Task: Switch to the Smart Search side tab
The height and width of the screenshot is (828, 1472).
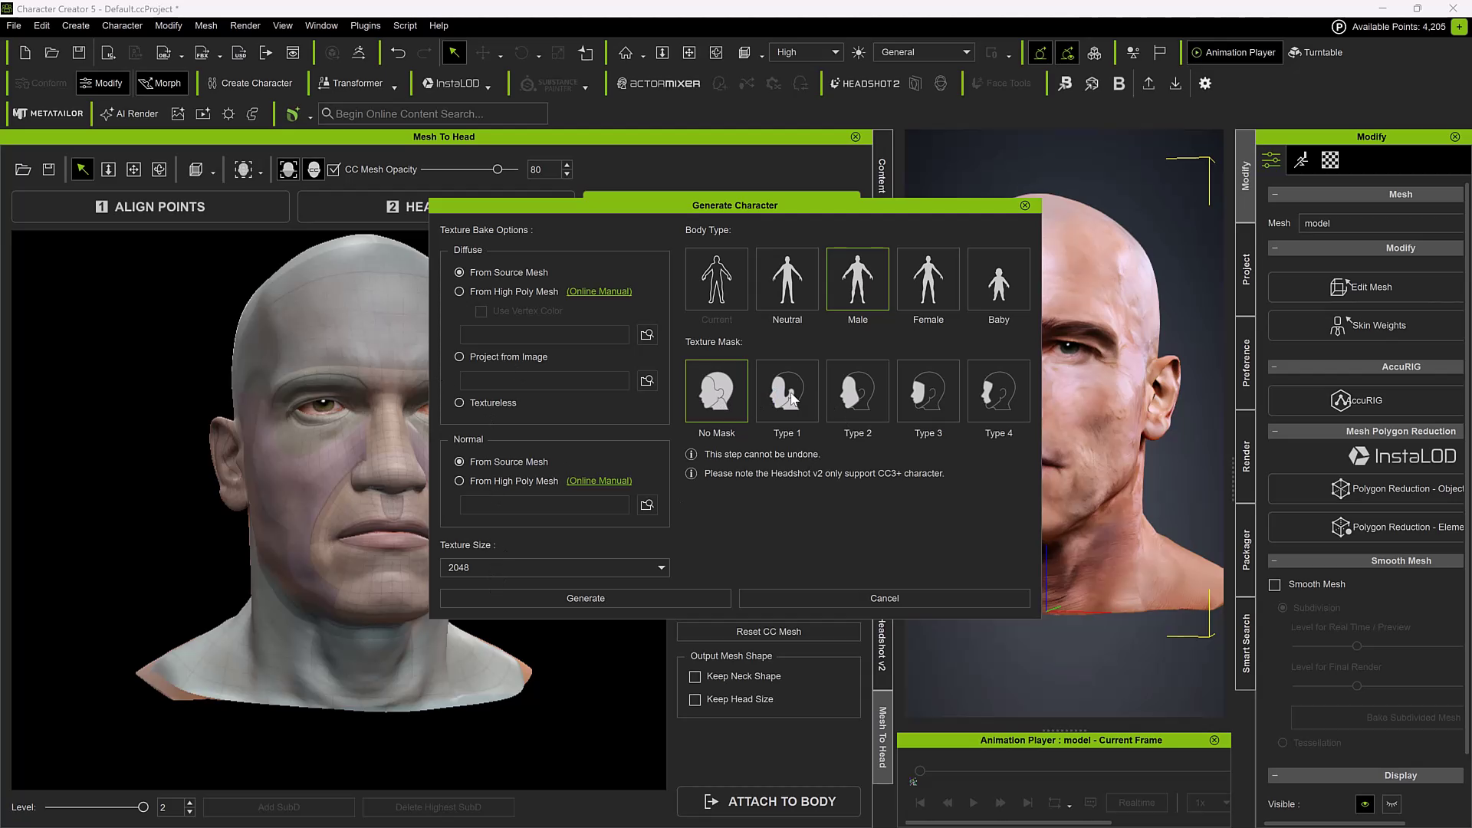Action: click(x=1245, y=643)
